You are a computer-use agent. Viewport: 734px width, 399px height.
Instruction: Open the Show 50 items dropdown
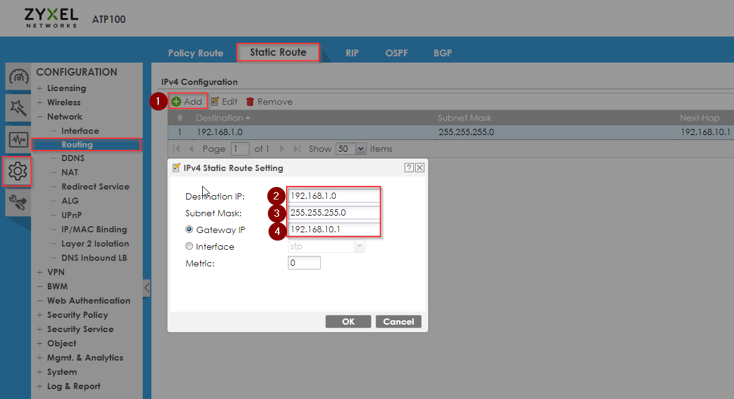coord(351,149)
